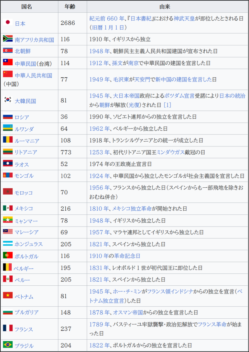Click the Vietnam flag icon
Viewport: 249px width, 352px height.
(8, 295)
